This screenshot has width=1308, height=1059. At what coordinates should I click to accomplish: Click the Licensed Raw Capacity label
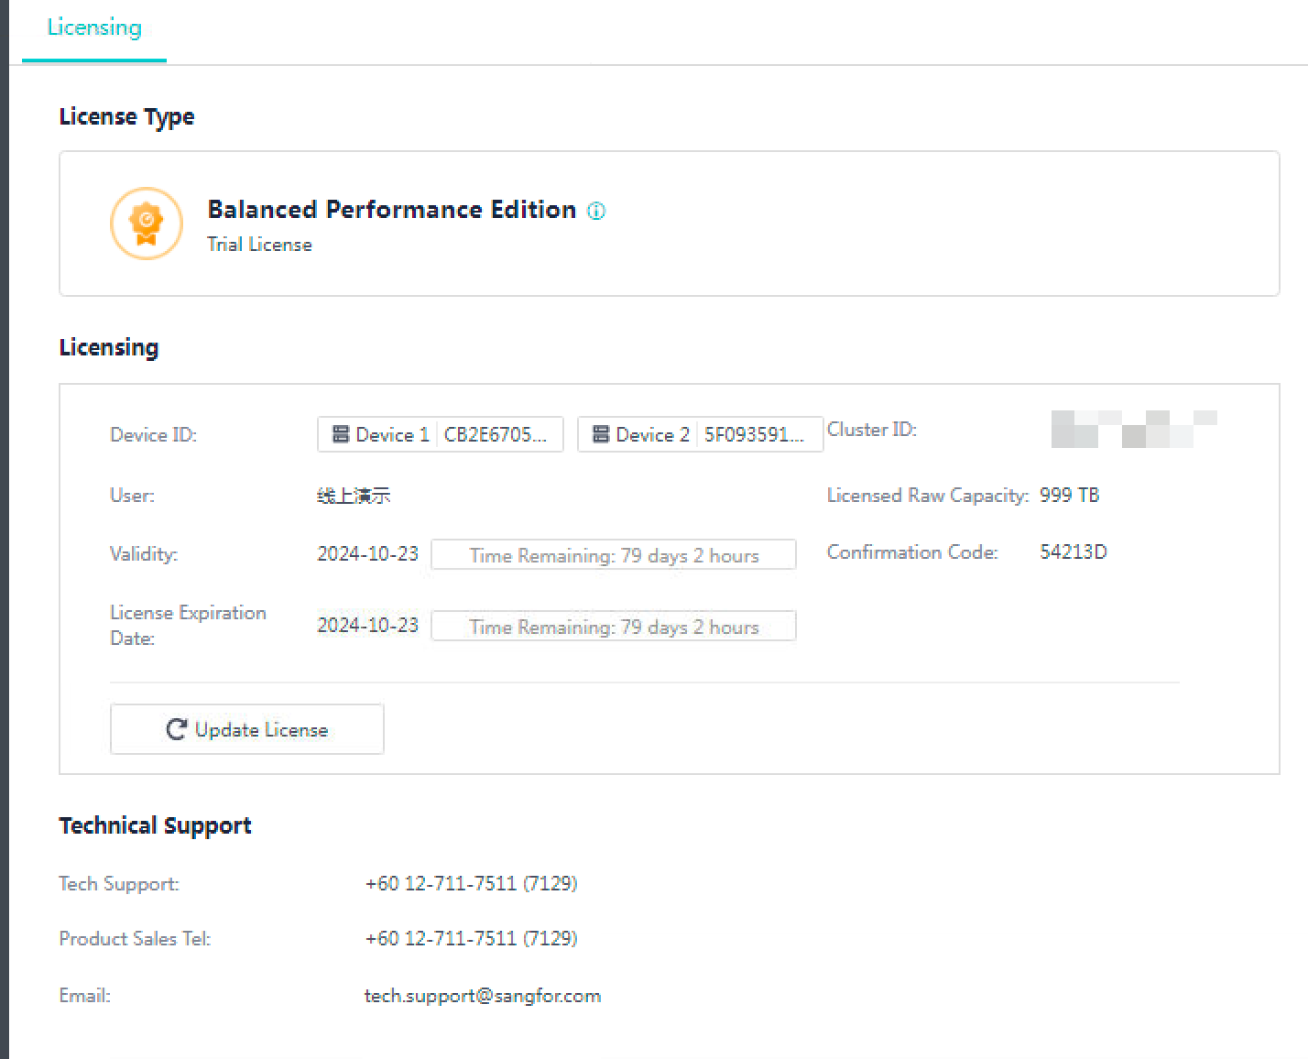click(x=928, y=496)
